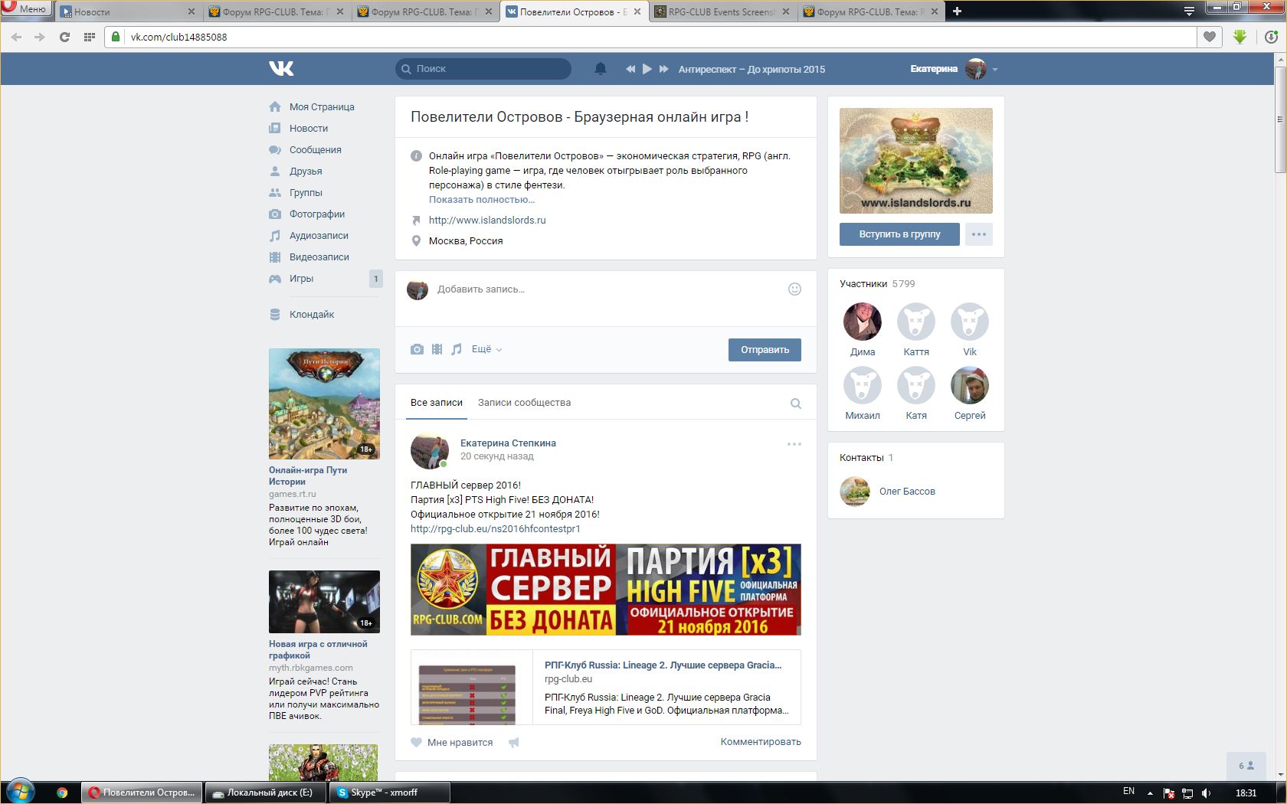Skip to previous track in header player
Screen dimensions: 1287x804
tap(630, 69)
